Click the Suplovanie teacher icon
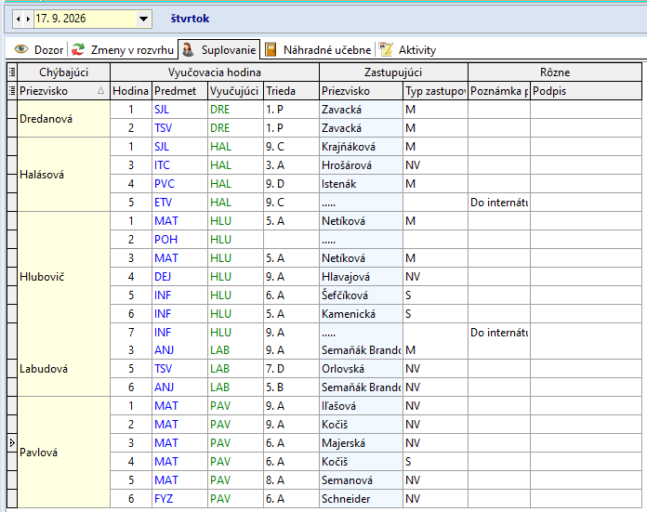647x512 pixels. coord(188,49)
